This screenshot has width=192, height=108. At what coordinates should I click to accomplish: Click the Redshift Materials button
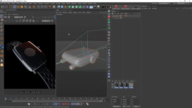pyautogui.click(x=125, y=7)
